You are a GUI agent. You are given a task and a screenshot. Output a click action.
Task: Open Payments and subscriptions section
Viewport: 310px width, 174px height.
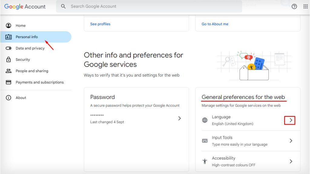tap(39, 82)
